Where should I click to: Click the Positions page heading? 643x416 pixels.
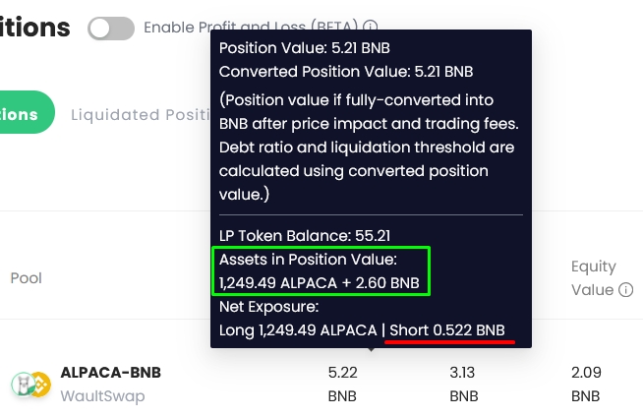[x=35, y=27]
